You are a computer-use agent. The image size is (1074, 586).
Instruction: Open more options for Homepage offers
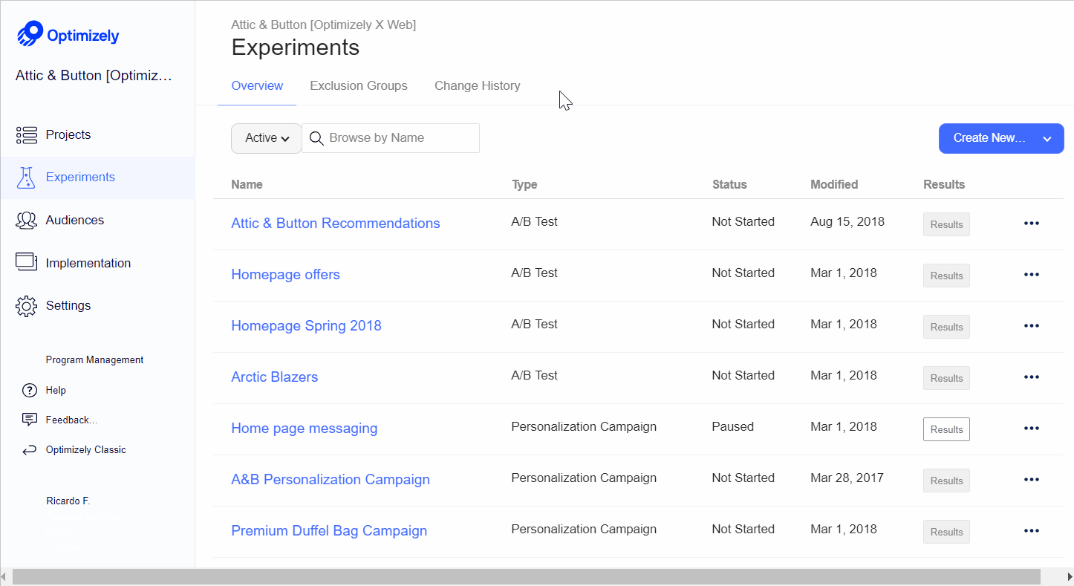[1032, 275]
